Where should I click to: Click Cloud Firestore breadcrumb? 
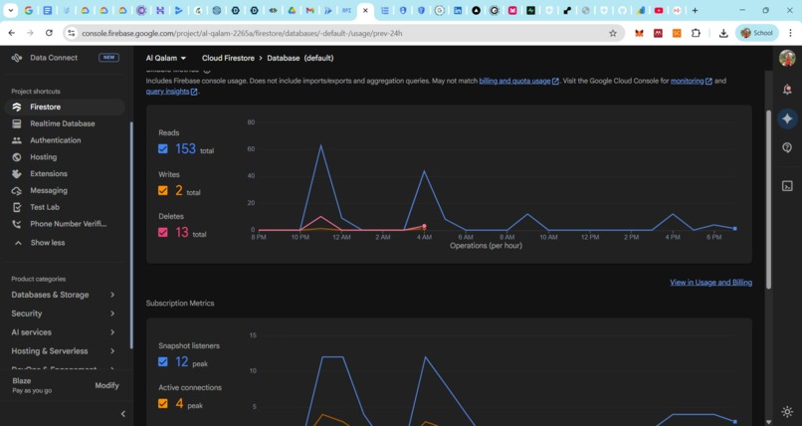tap(228, 59)
